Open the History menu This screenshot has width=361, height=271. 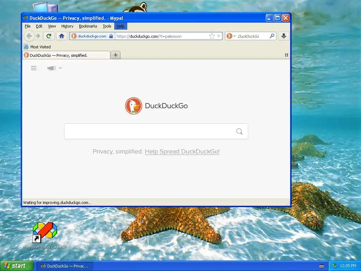pyautogui.click(x=67, y=26)
